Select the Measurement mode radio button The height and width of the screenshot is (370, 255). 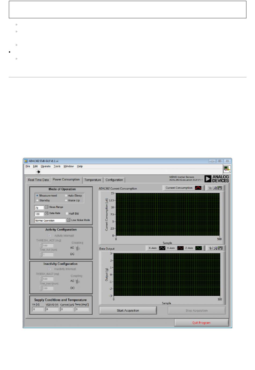37,195
